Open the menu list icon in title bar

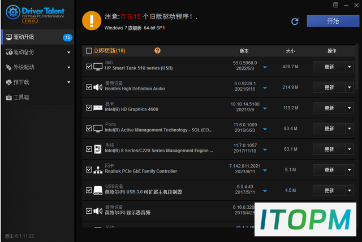[335, 5]
